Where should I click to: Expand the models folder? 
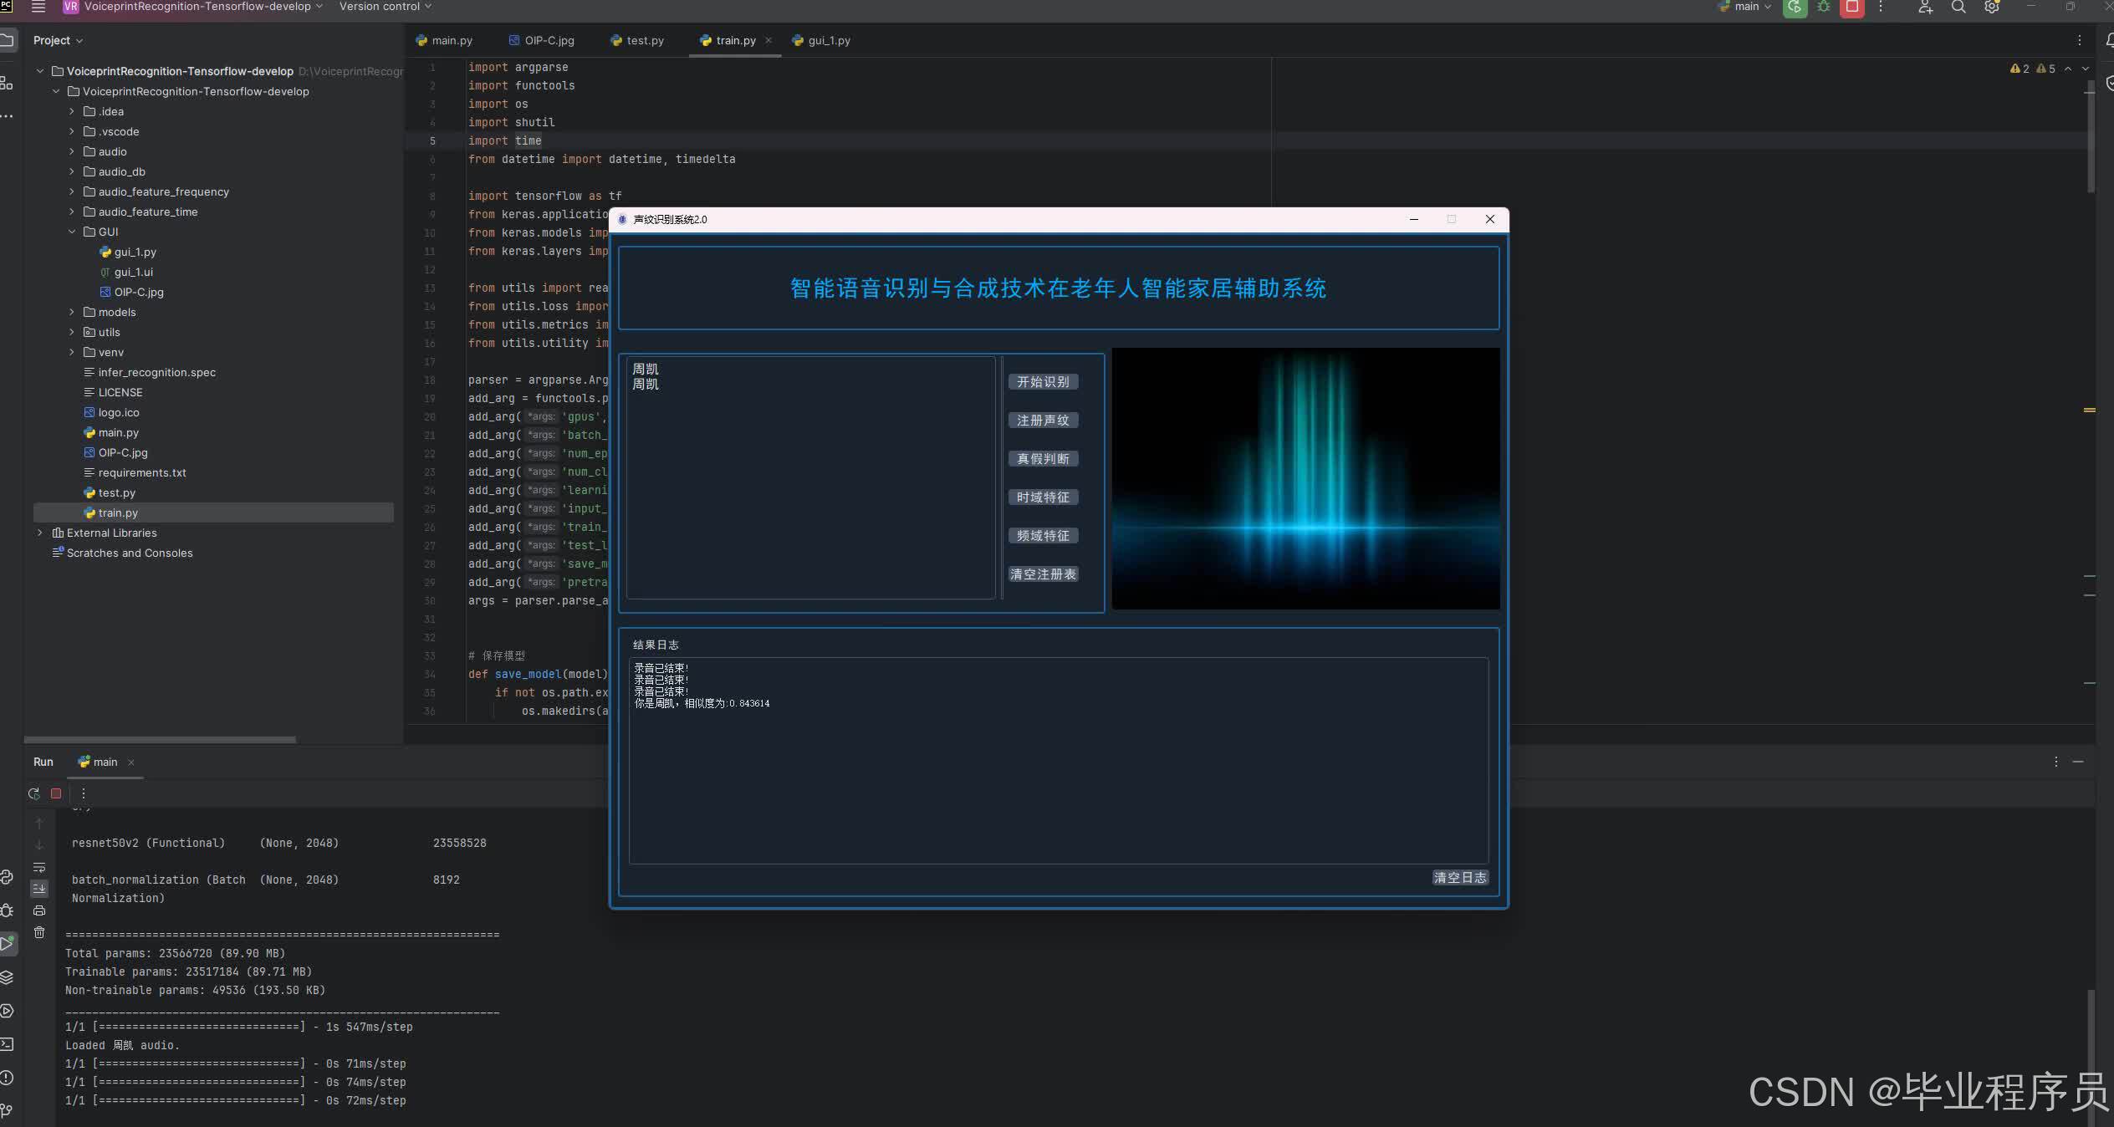tap(71, 312)
